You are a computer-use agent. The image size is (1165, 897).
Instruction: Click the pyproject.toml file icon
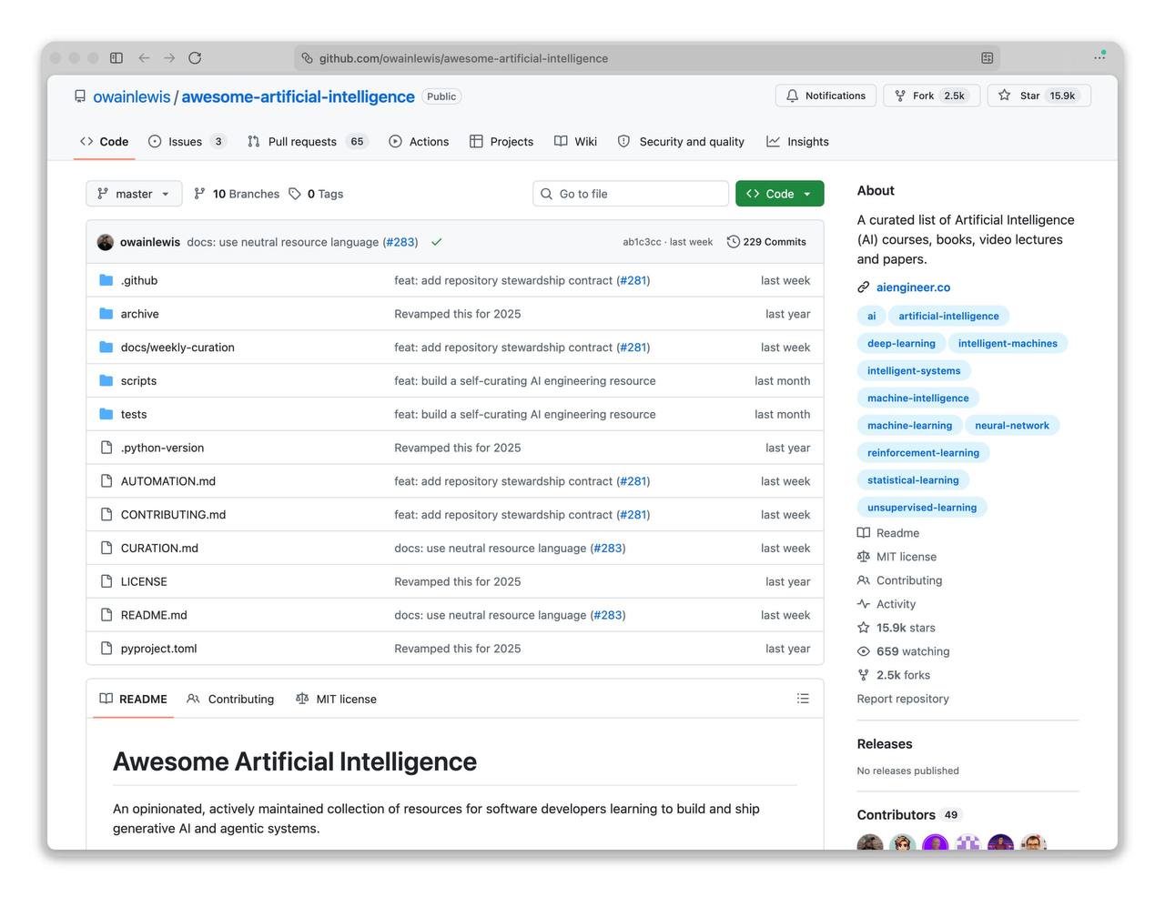[x=106, y=649]
